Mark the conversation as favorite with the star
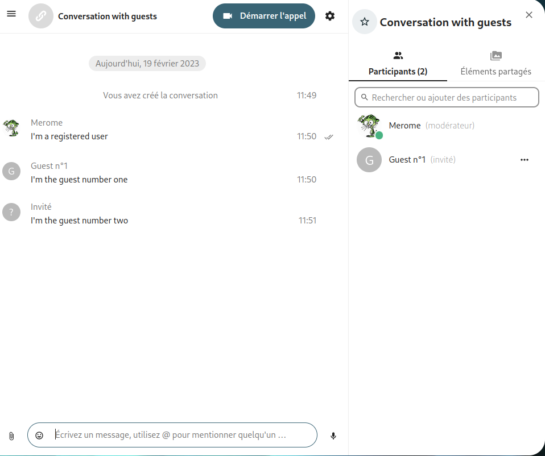The image size is (545, 456). click(x=364, y=22)
